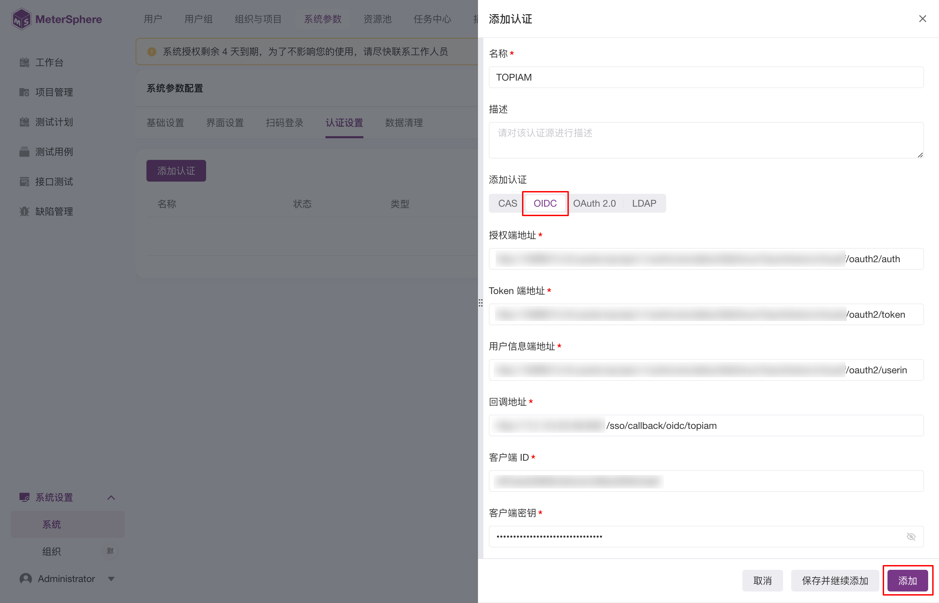Select the 测试用例 test case icon
This screenshot has height=603, width=939.
24,151
